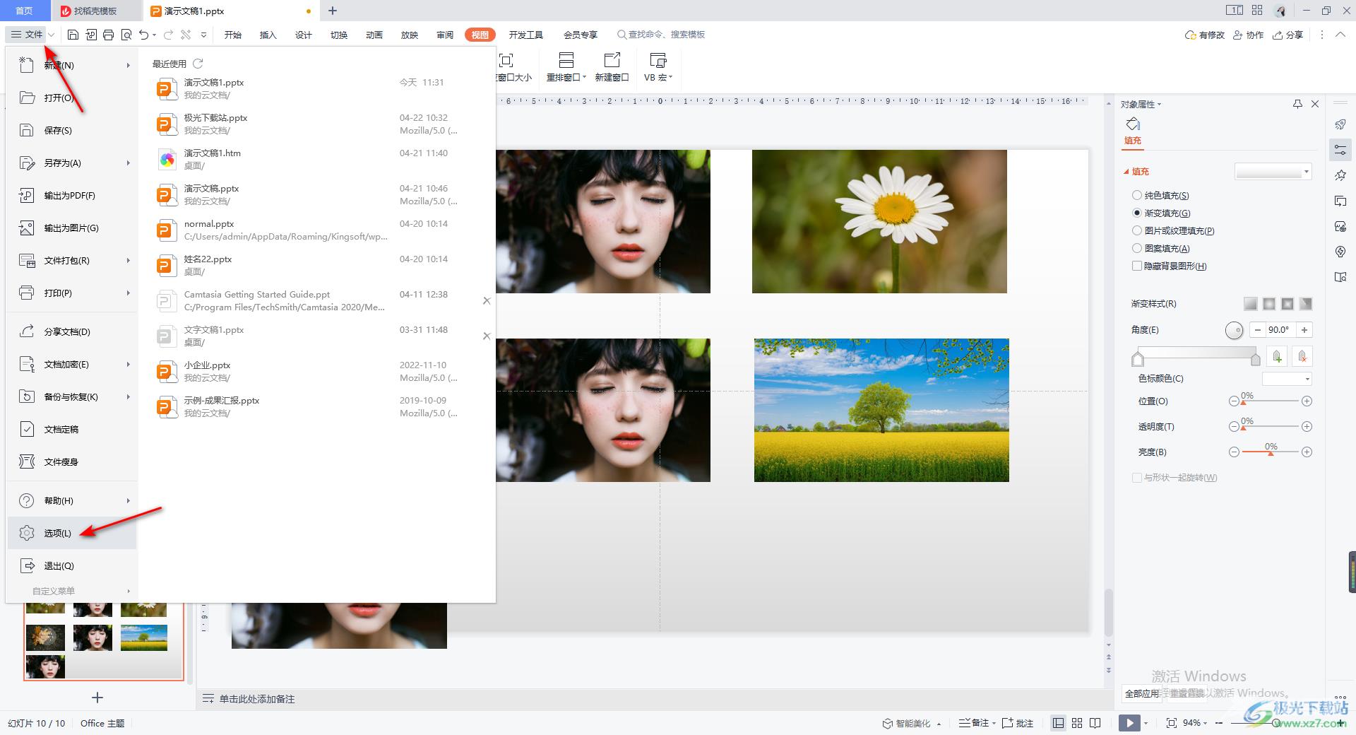Click the brightness (亮度) slider
The image size is (1356, 735).
click(x=1270, y=452)
